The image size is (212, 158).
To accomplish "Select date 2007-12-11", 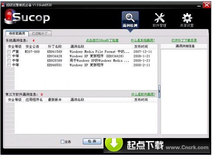I will click(x=143, y=51).
